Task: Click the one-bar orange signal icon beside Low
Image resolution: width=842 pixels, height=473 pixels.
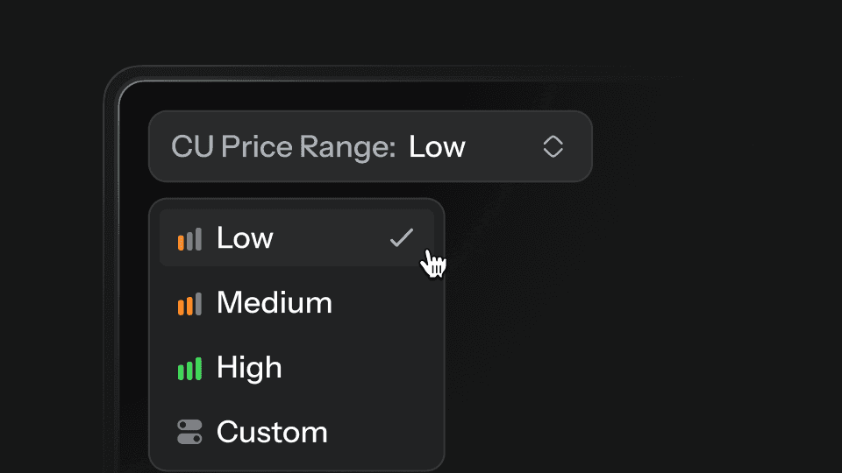Action: pos(189,239)
